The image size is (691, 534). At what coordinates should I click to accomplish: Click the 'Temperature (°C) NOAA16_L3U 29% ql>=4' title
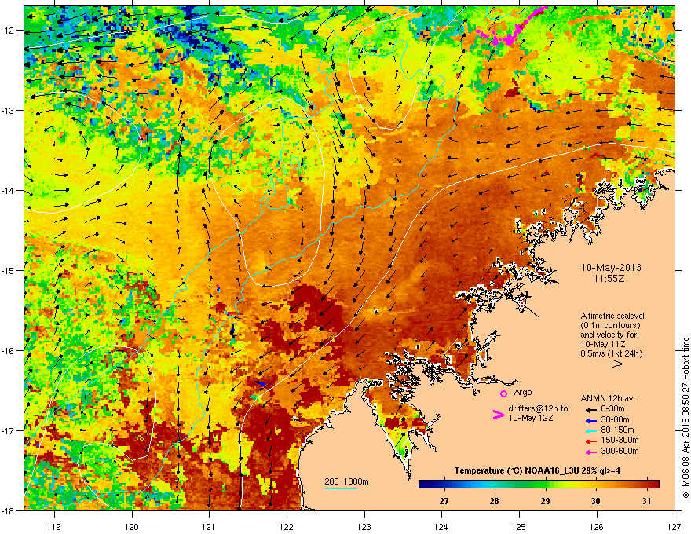click(x=537, y=470)
